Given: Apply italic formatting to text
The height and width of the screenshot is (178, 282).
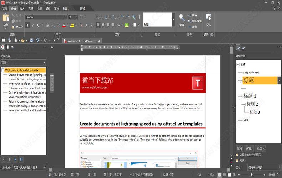Looking at the screenshot, I should coord(33,25).
